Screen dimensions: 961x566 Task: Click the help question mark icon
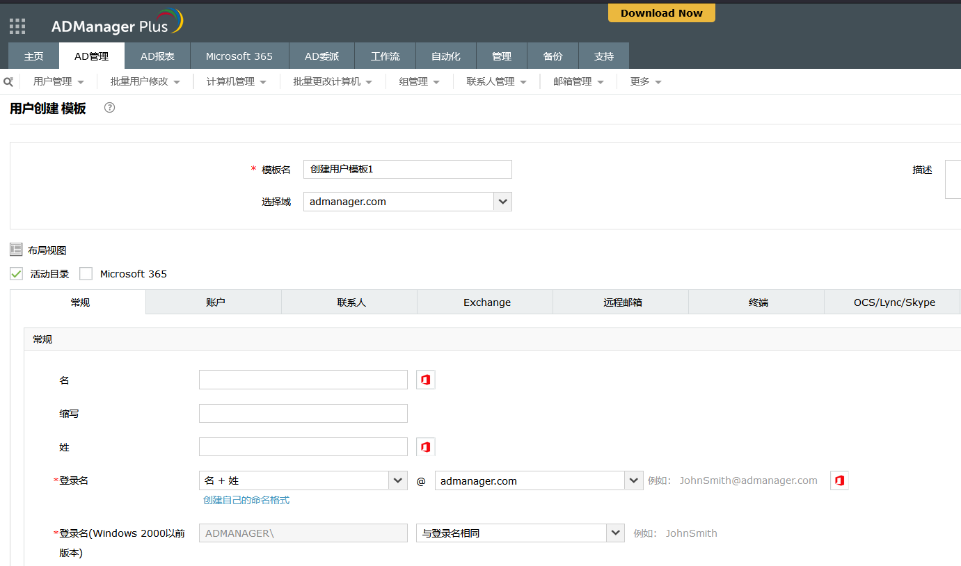point(109,108)
